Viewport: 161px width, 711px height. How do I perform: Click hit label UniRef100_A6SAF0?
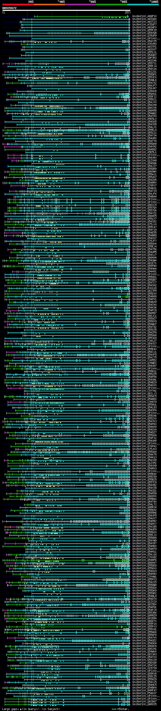tap(144, 27)
